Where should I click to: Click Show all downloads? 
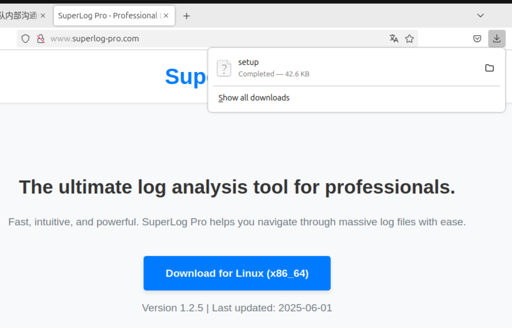[254, 98]
